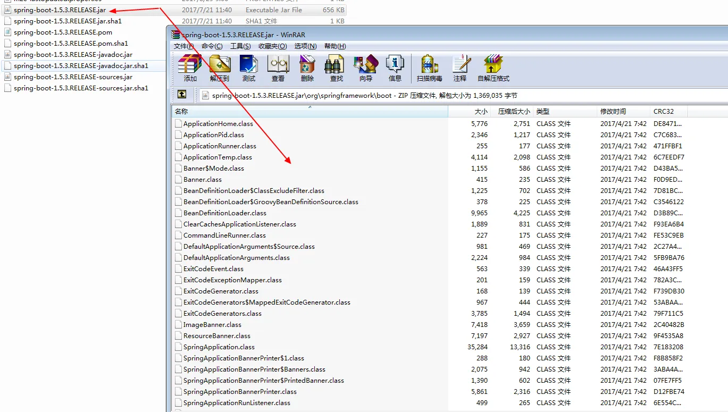
Task: Select ClearCachesApplicationListener.class file name
Action: (240, 224)
